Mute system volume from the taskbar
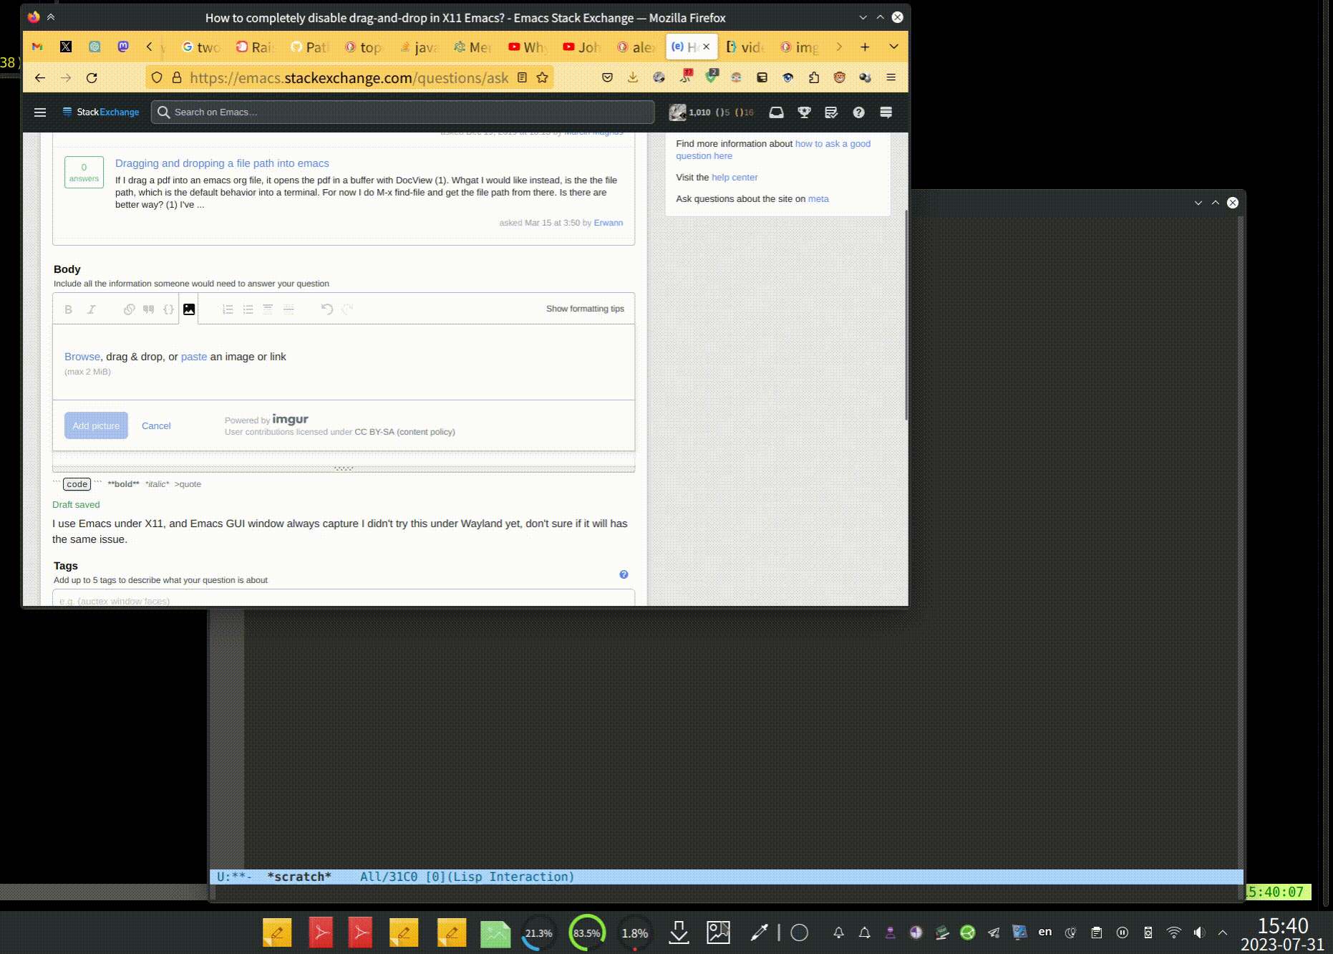The image size is (1333, 954). (1199, 933)
